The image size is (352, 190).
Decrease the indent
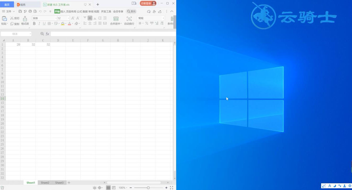[x=100, y=18]
